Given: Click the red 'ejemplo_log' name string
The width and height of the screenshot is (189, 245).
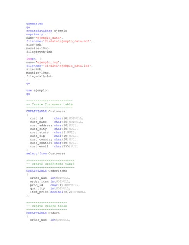Looking at the screenshot, I should tap(48, 62).
